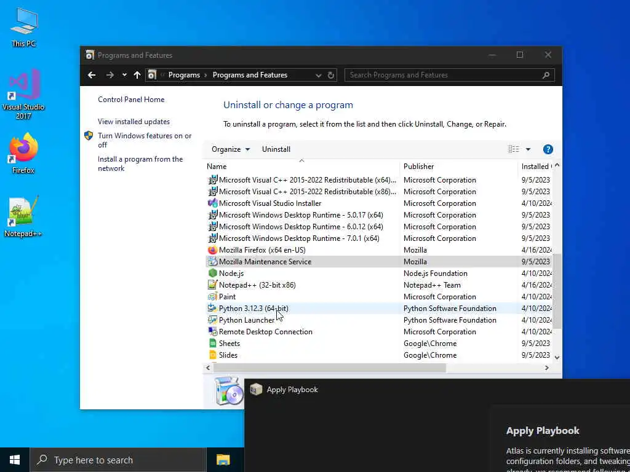Sort the list by the Name column
This screenshot has height=472, width=630.
pyautogui.click(x=301, y=166)
